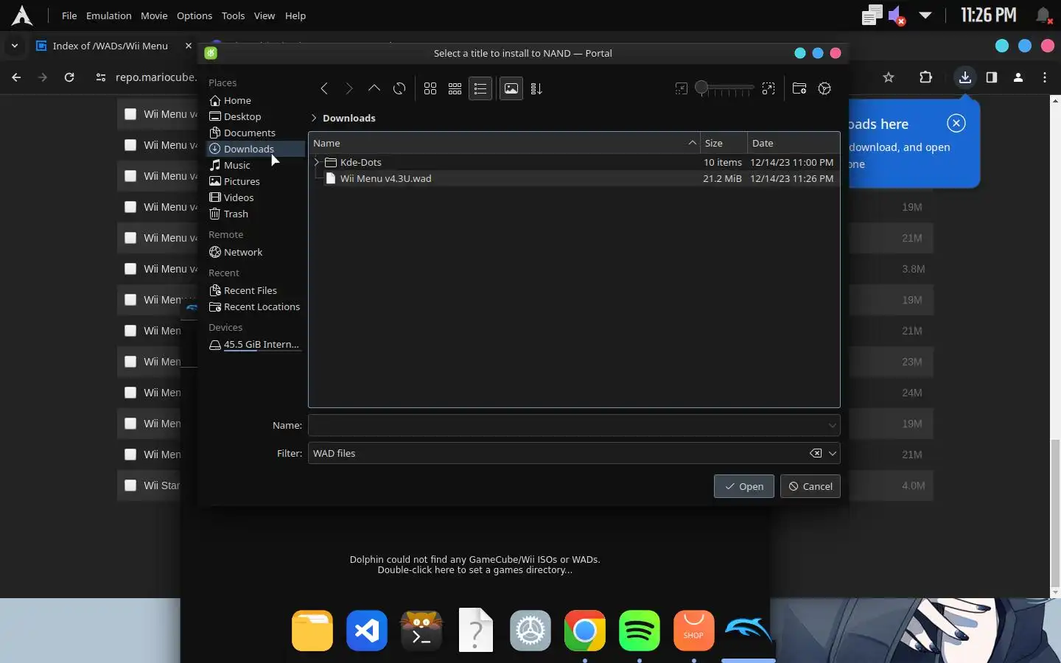1061x663 pixels.
Task: Reload the Chrome page
Action: click(x=69, y=77)
